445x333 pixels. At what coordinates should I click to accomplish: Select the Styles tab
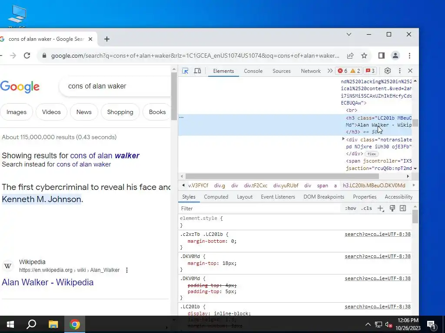click(189, 197)
